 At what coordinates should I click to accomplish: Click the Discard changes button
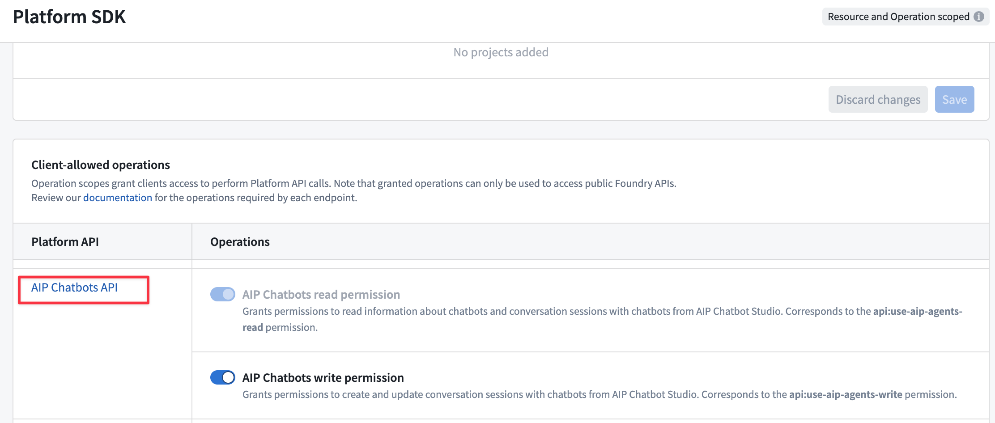pyautogui.click(x=877, y=99)
